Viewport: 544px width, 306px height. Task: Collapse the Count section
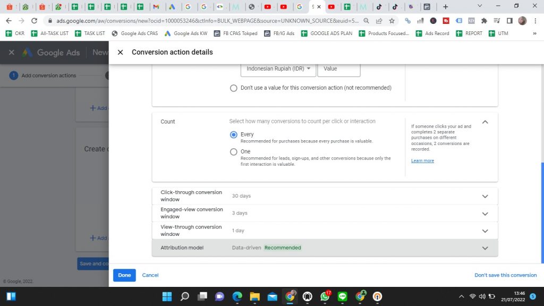pos(484,122)
